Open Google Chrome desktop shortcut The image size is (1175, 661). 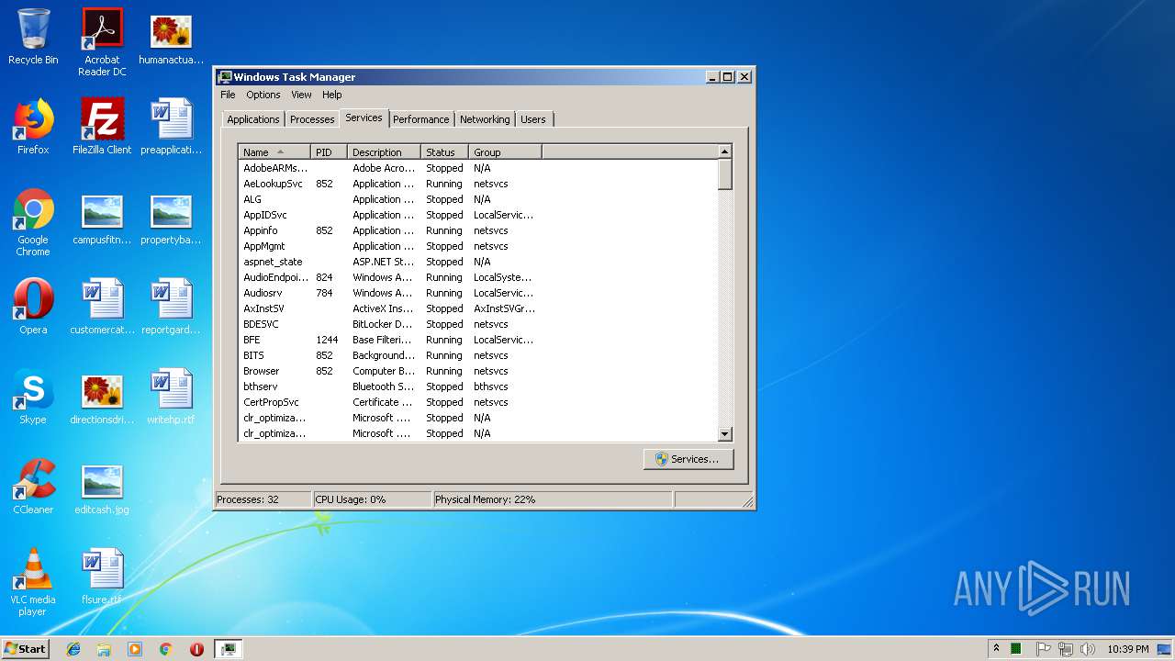(x=33, y=222)
